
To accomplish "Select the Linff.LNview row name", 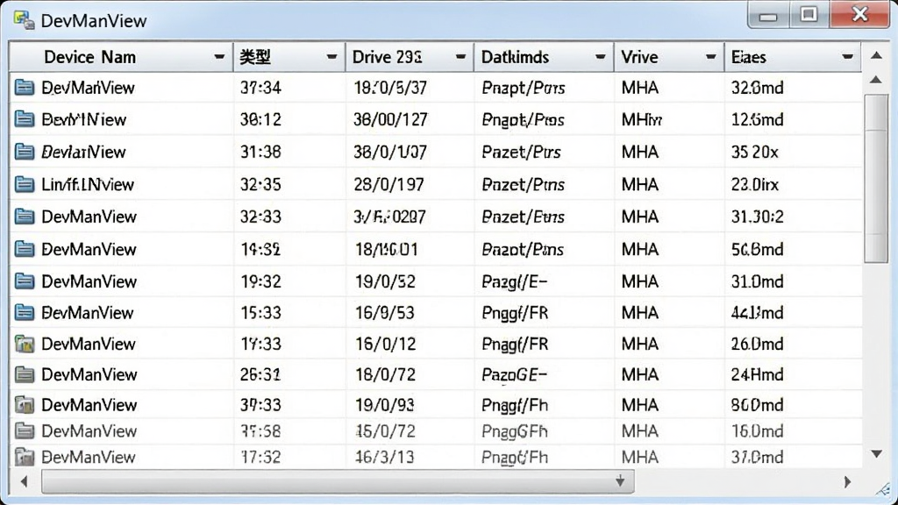I will pos(88,184).
